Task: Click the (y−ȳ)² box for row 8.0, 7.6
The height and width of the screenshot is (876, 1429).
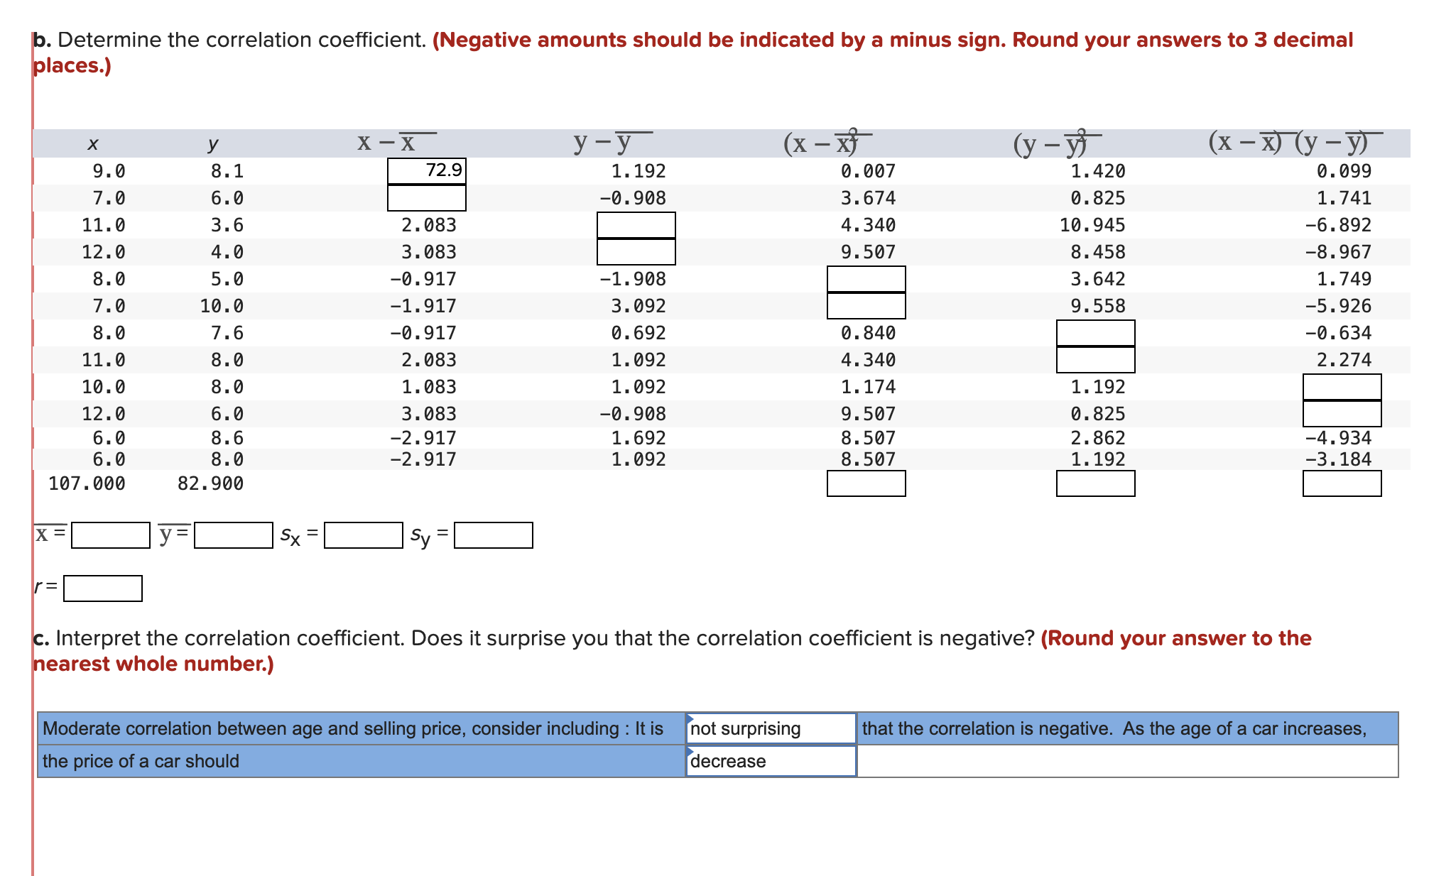Action: pos(1096,333)
